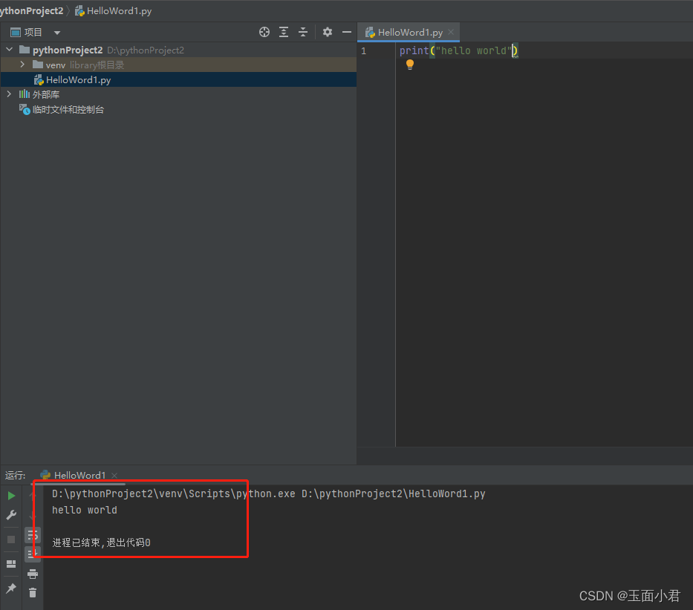Pin the Run tab

(11, 588)
